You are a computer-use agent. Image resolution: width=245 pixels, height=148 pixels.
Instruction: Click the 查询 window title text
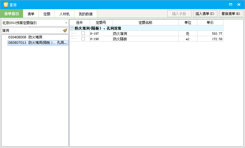[13, 5]
